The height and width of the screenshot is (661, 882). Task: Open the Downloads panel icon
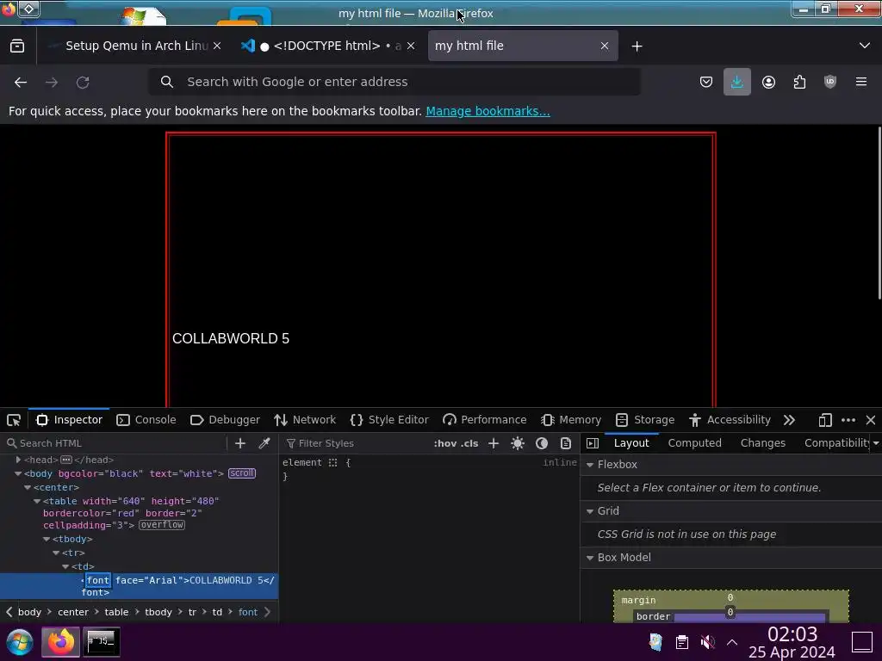[737, 82]
